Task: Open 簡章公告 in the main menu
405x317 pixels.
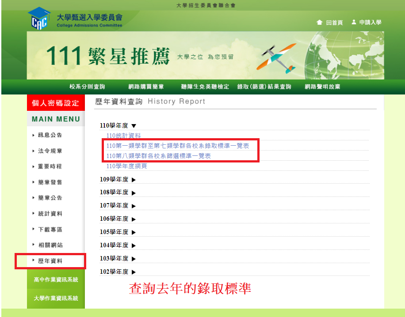Action: (50, 198)
